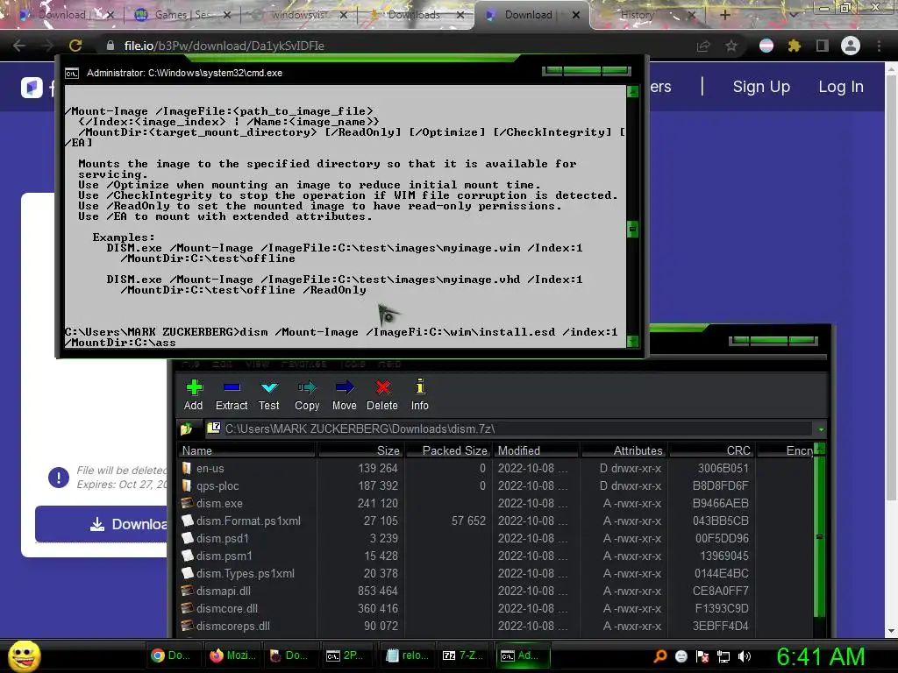This screenshot has width=898, height=673.
Task: Toggle the Chrome side panel icon
Action: tap(822, 46)
